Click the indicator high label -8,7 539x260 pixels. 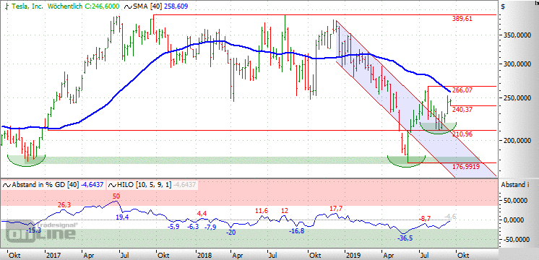tap(426, 218)
